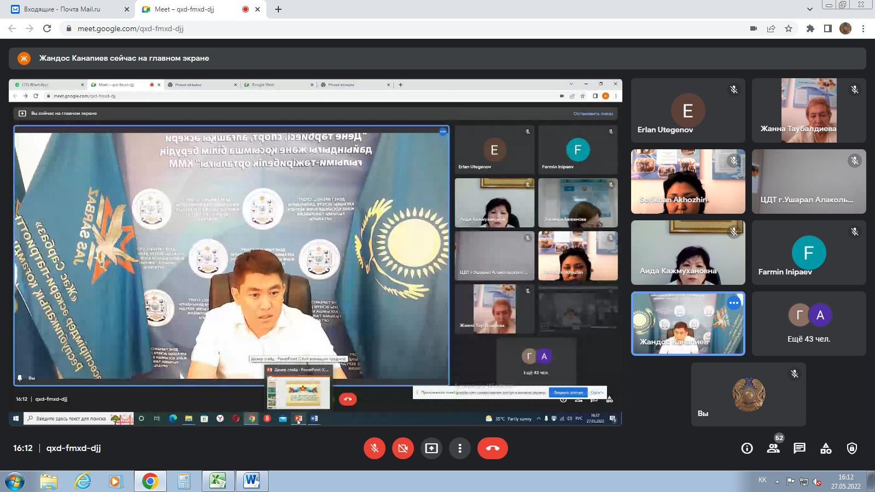
Task: Expand the Chrome tab search chevron
Action: (x=810, y=9)
